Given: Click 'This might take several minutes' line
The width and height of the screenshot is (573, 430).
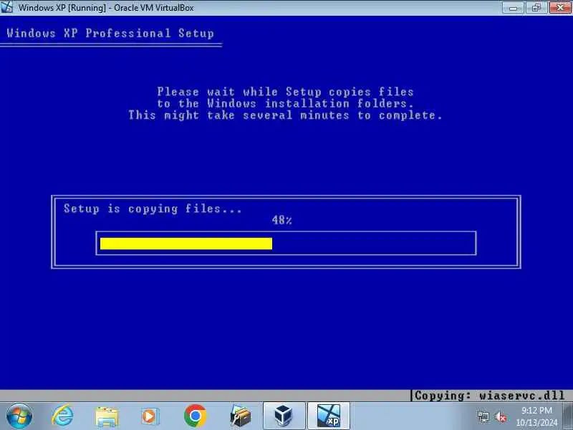Looking at the screenshot, I should (285, 115).
